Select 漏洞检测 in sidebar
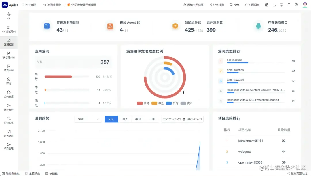 9,42
